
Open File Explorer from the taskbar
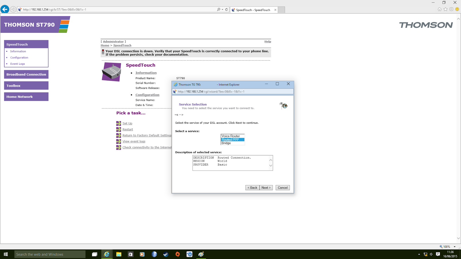pos(119,254)
